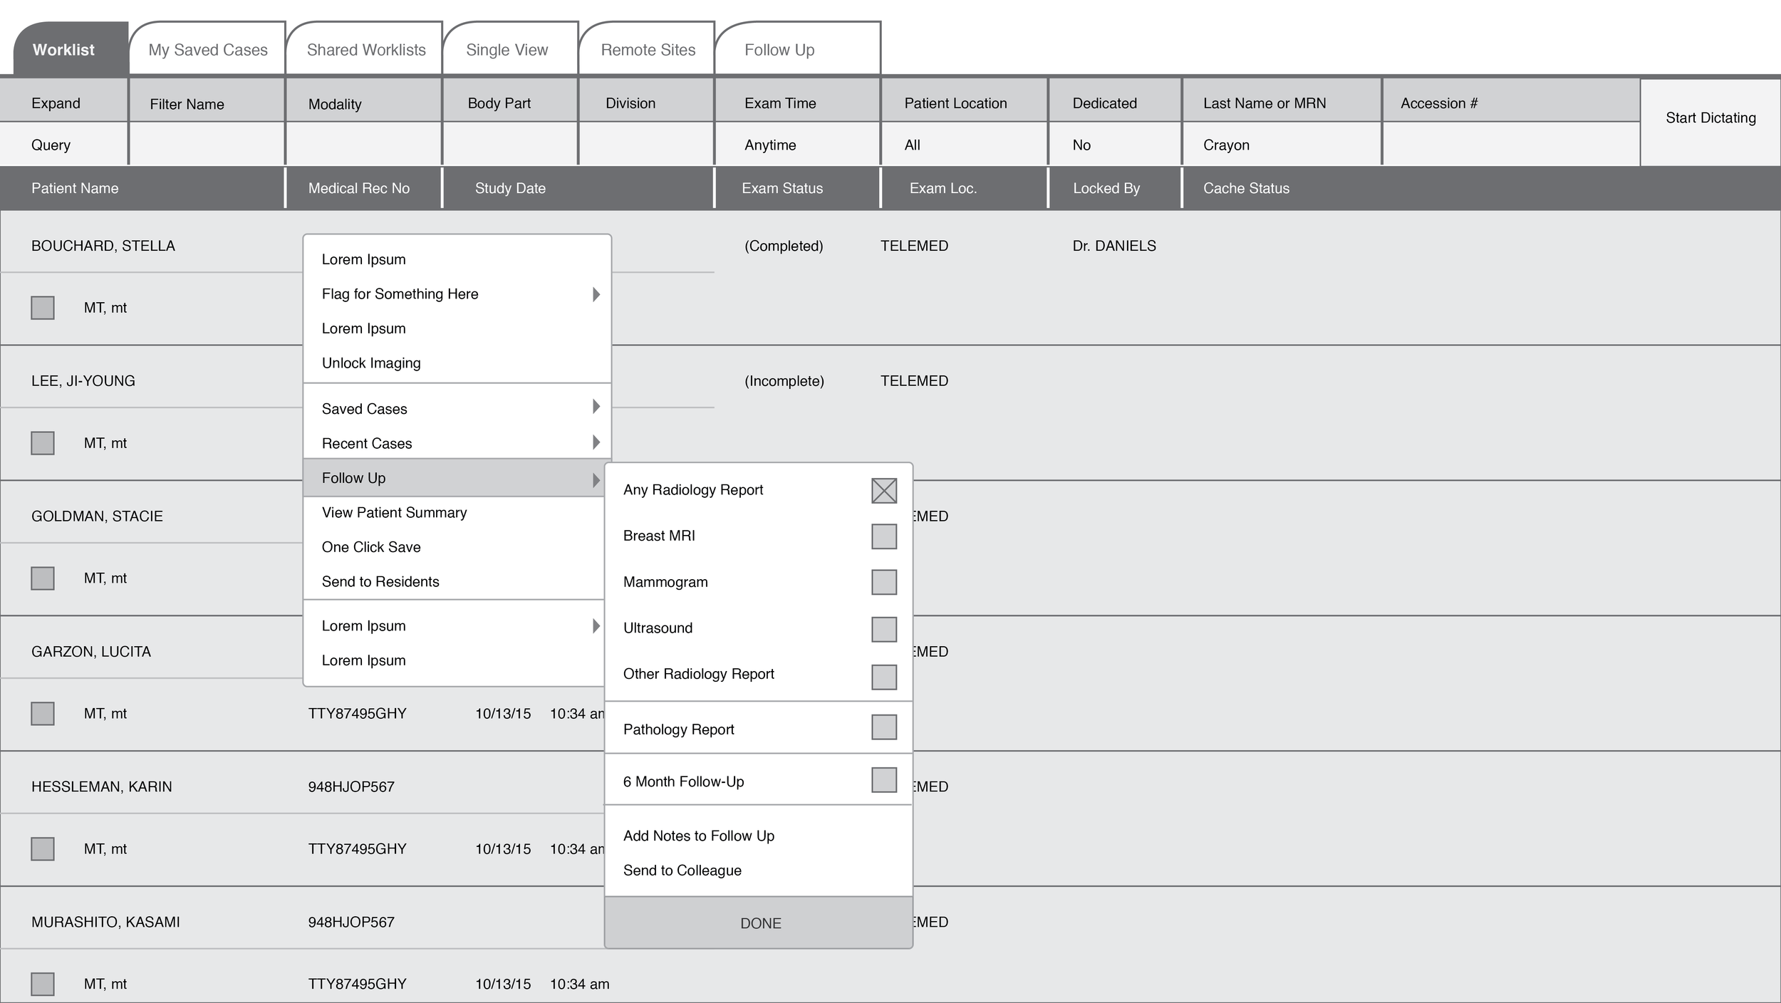Select the HESSLEMAN, KARIN patient name
This screenshot has height=1003, width=1781.
[x=102, y=786]
